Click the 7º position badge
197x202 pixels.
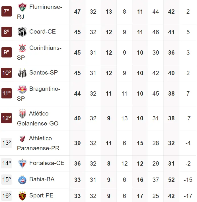coord(7,11)
